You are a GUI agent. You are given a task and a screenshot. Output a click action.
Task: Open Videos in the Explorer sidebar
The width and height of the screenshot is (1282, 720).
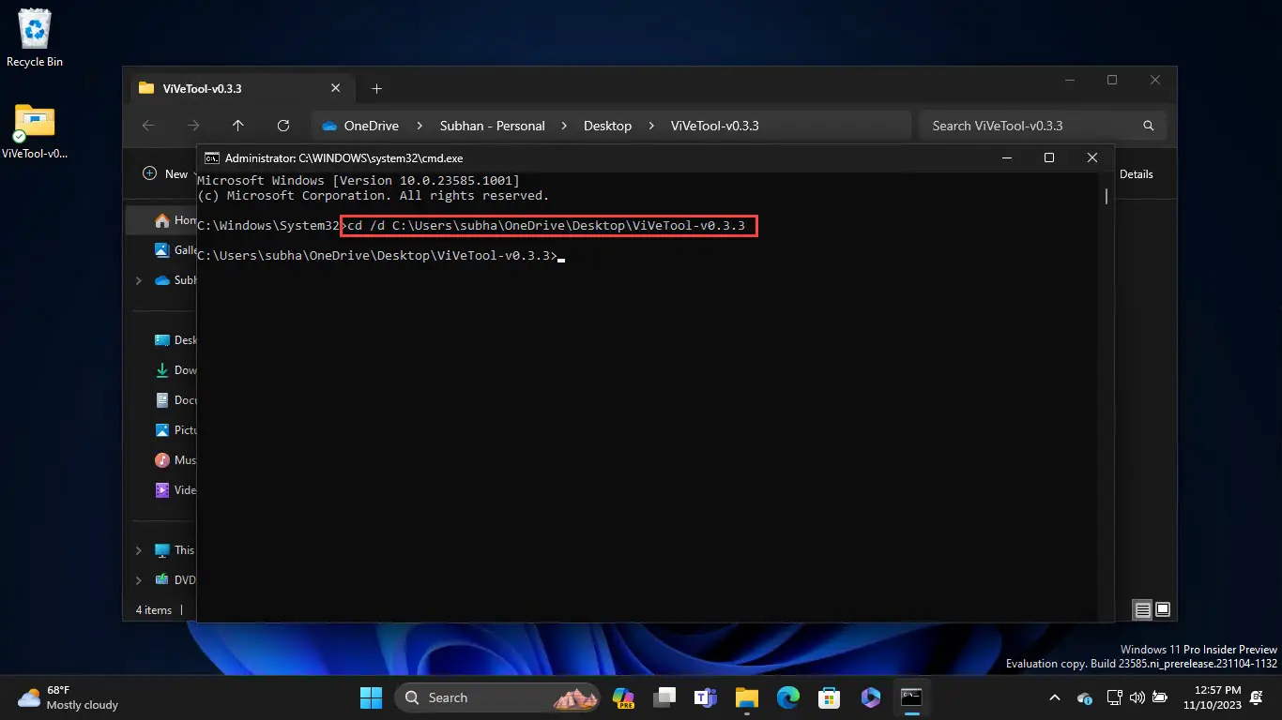(x=174, y=490)
